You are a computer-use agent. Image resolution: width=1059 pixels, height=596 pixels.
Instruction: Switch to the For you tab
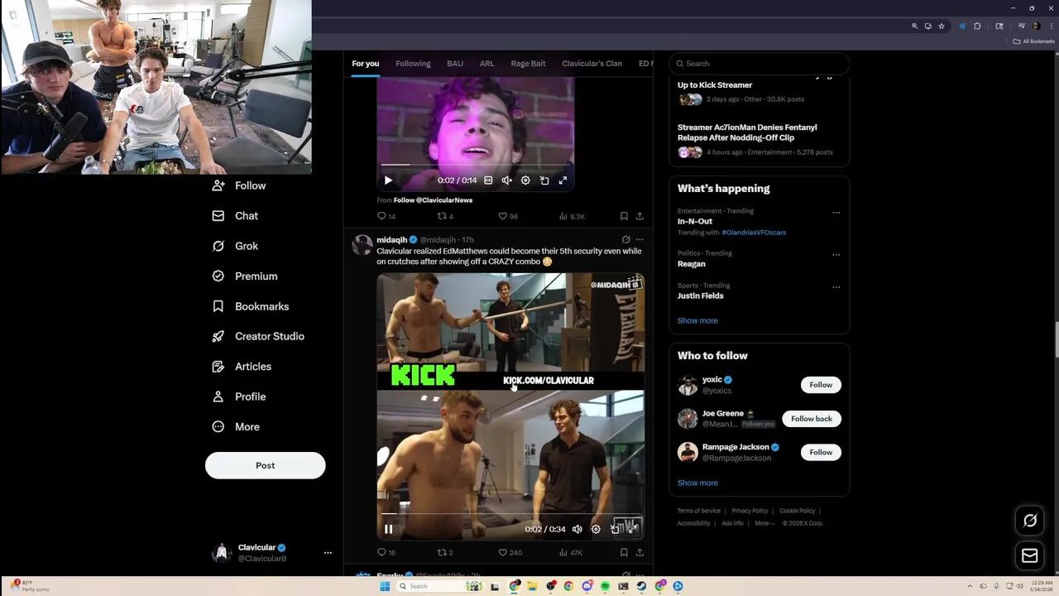click(x=365, y=64)
